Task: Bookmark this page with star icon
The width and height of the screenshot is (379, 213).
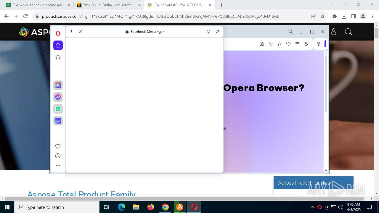Action: pyautogui.click(x=323, y=16)
